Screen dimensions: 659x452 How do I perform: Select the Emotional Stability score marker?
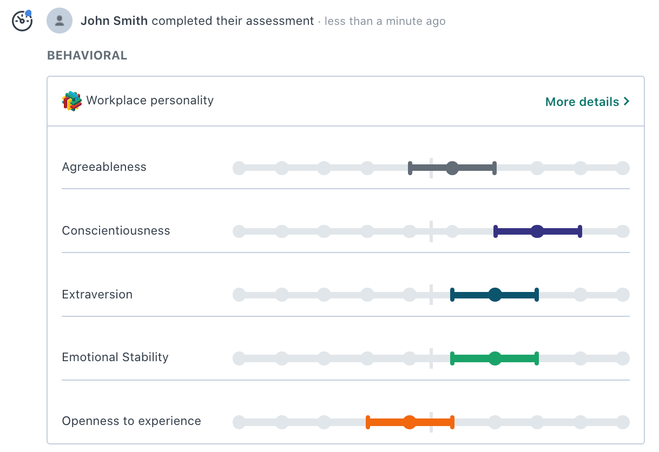pyautogui.click(x=495, y=358)
